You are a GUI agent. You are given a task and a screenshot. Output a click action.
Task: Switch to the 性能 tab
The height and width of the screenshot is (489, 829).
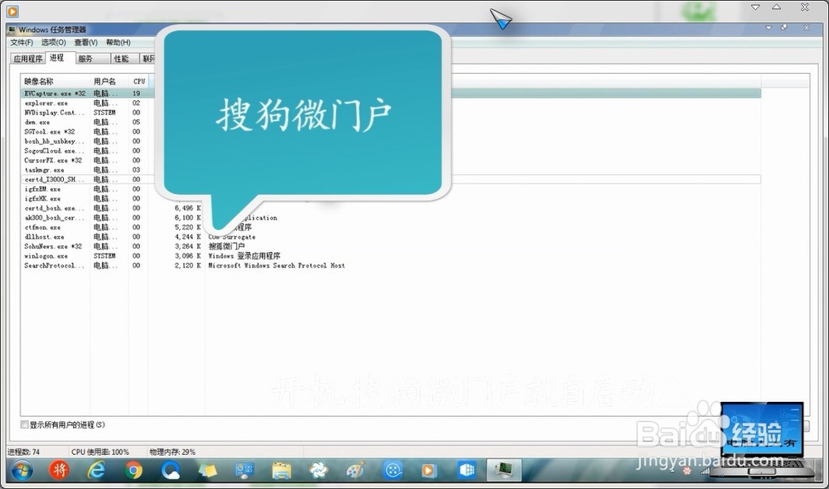(x=122, y=59)
